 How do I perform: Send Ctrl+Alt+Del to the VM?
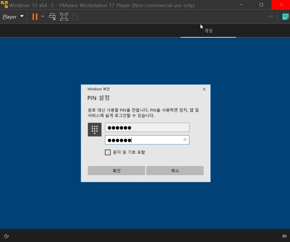[52, 17]
